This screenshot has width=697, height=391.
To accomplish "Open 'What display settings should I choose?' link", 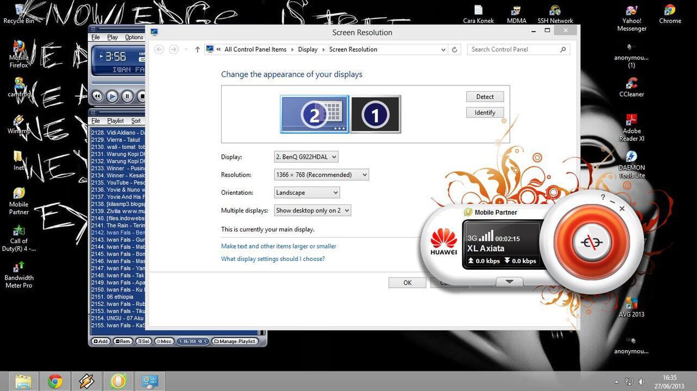I will click(273, 259).
